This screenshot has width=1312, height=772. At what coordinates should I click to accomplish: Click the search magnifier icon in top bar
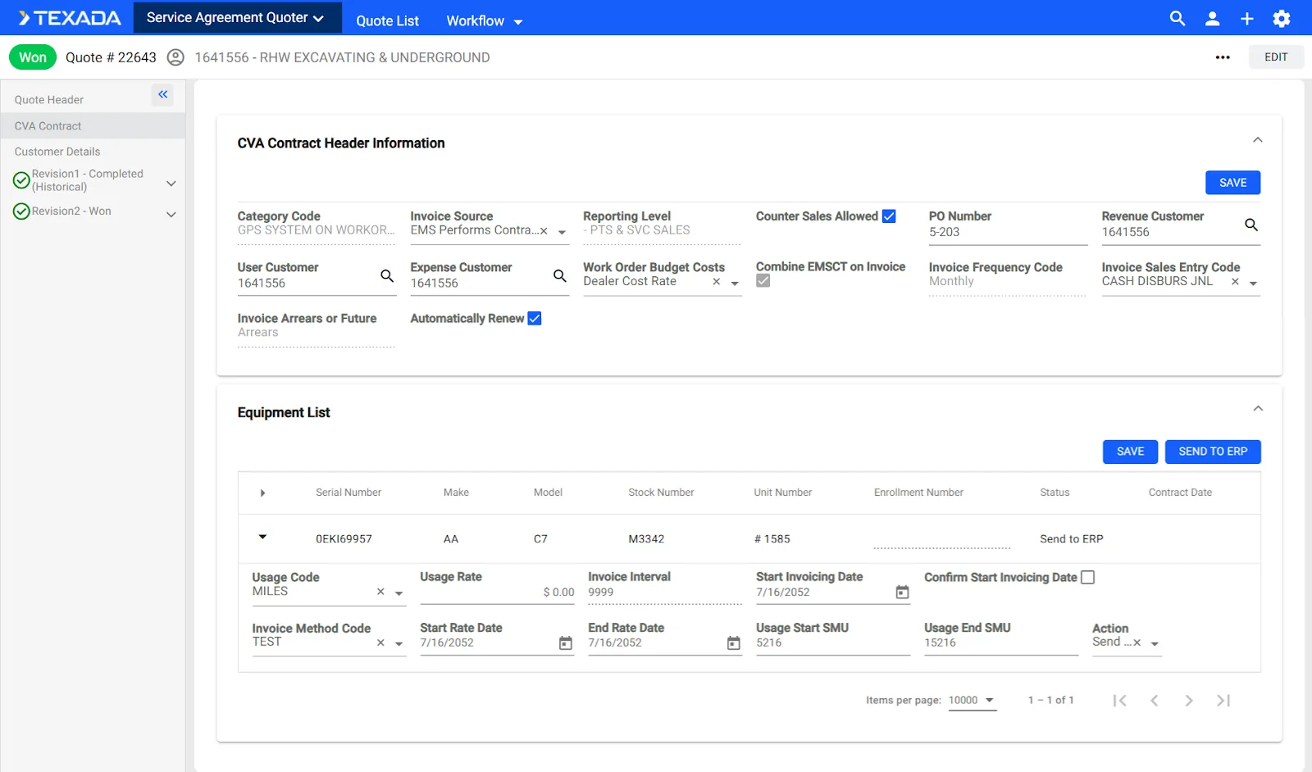[1177, 18]
